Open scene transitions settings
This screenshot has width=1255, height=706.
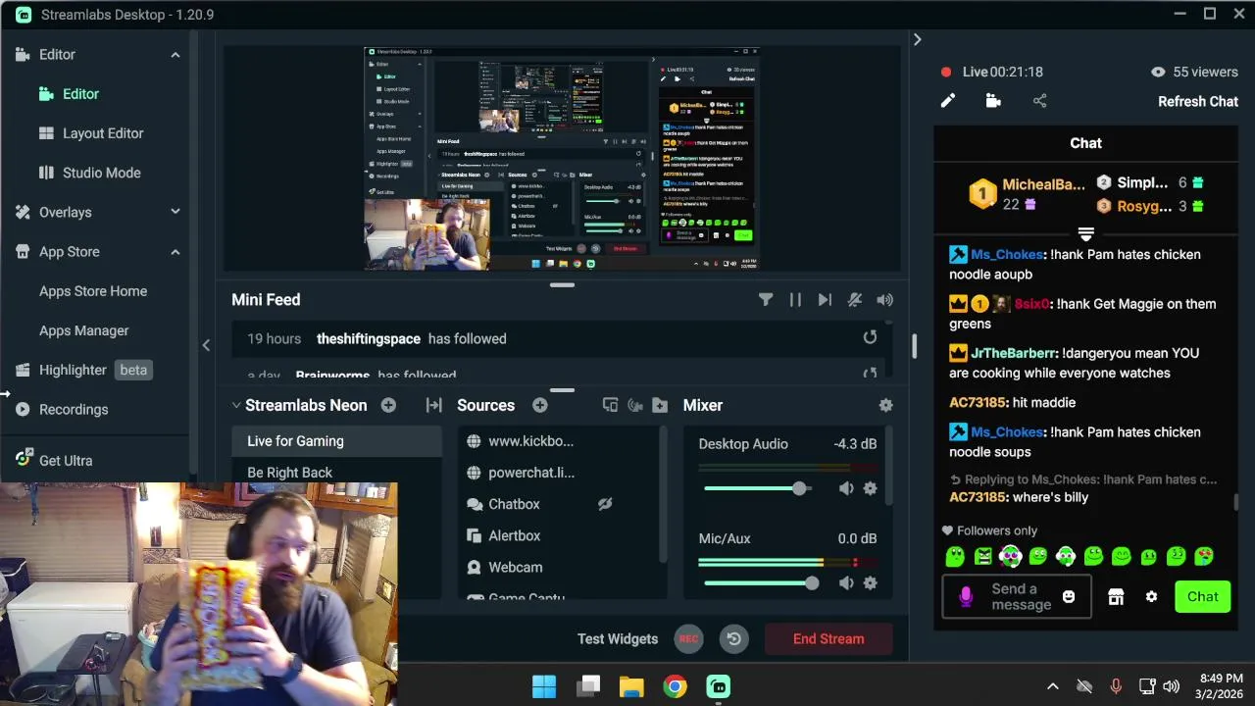[433, 405]
